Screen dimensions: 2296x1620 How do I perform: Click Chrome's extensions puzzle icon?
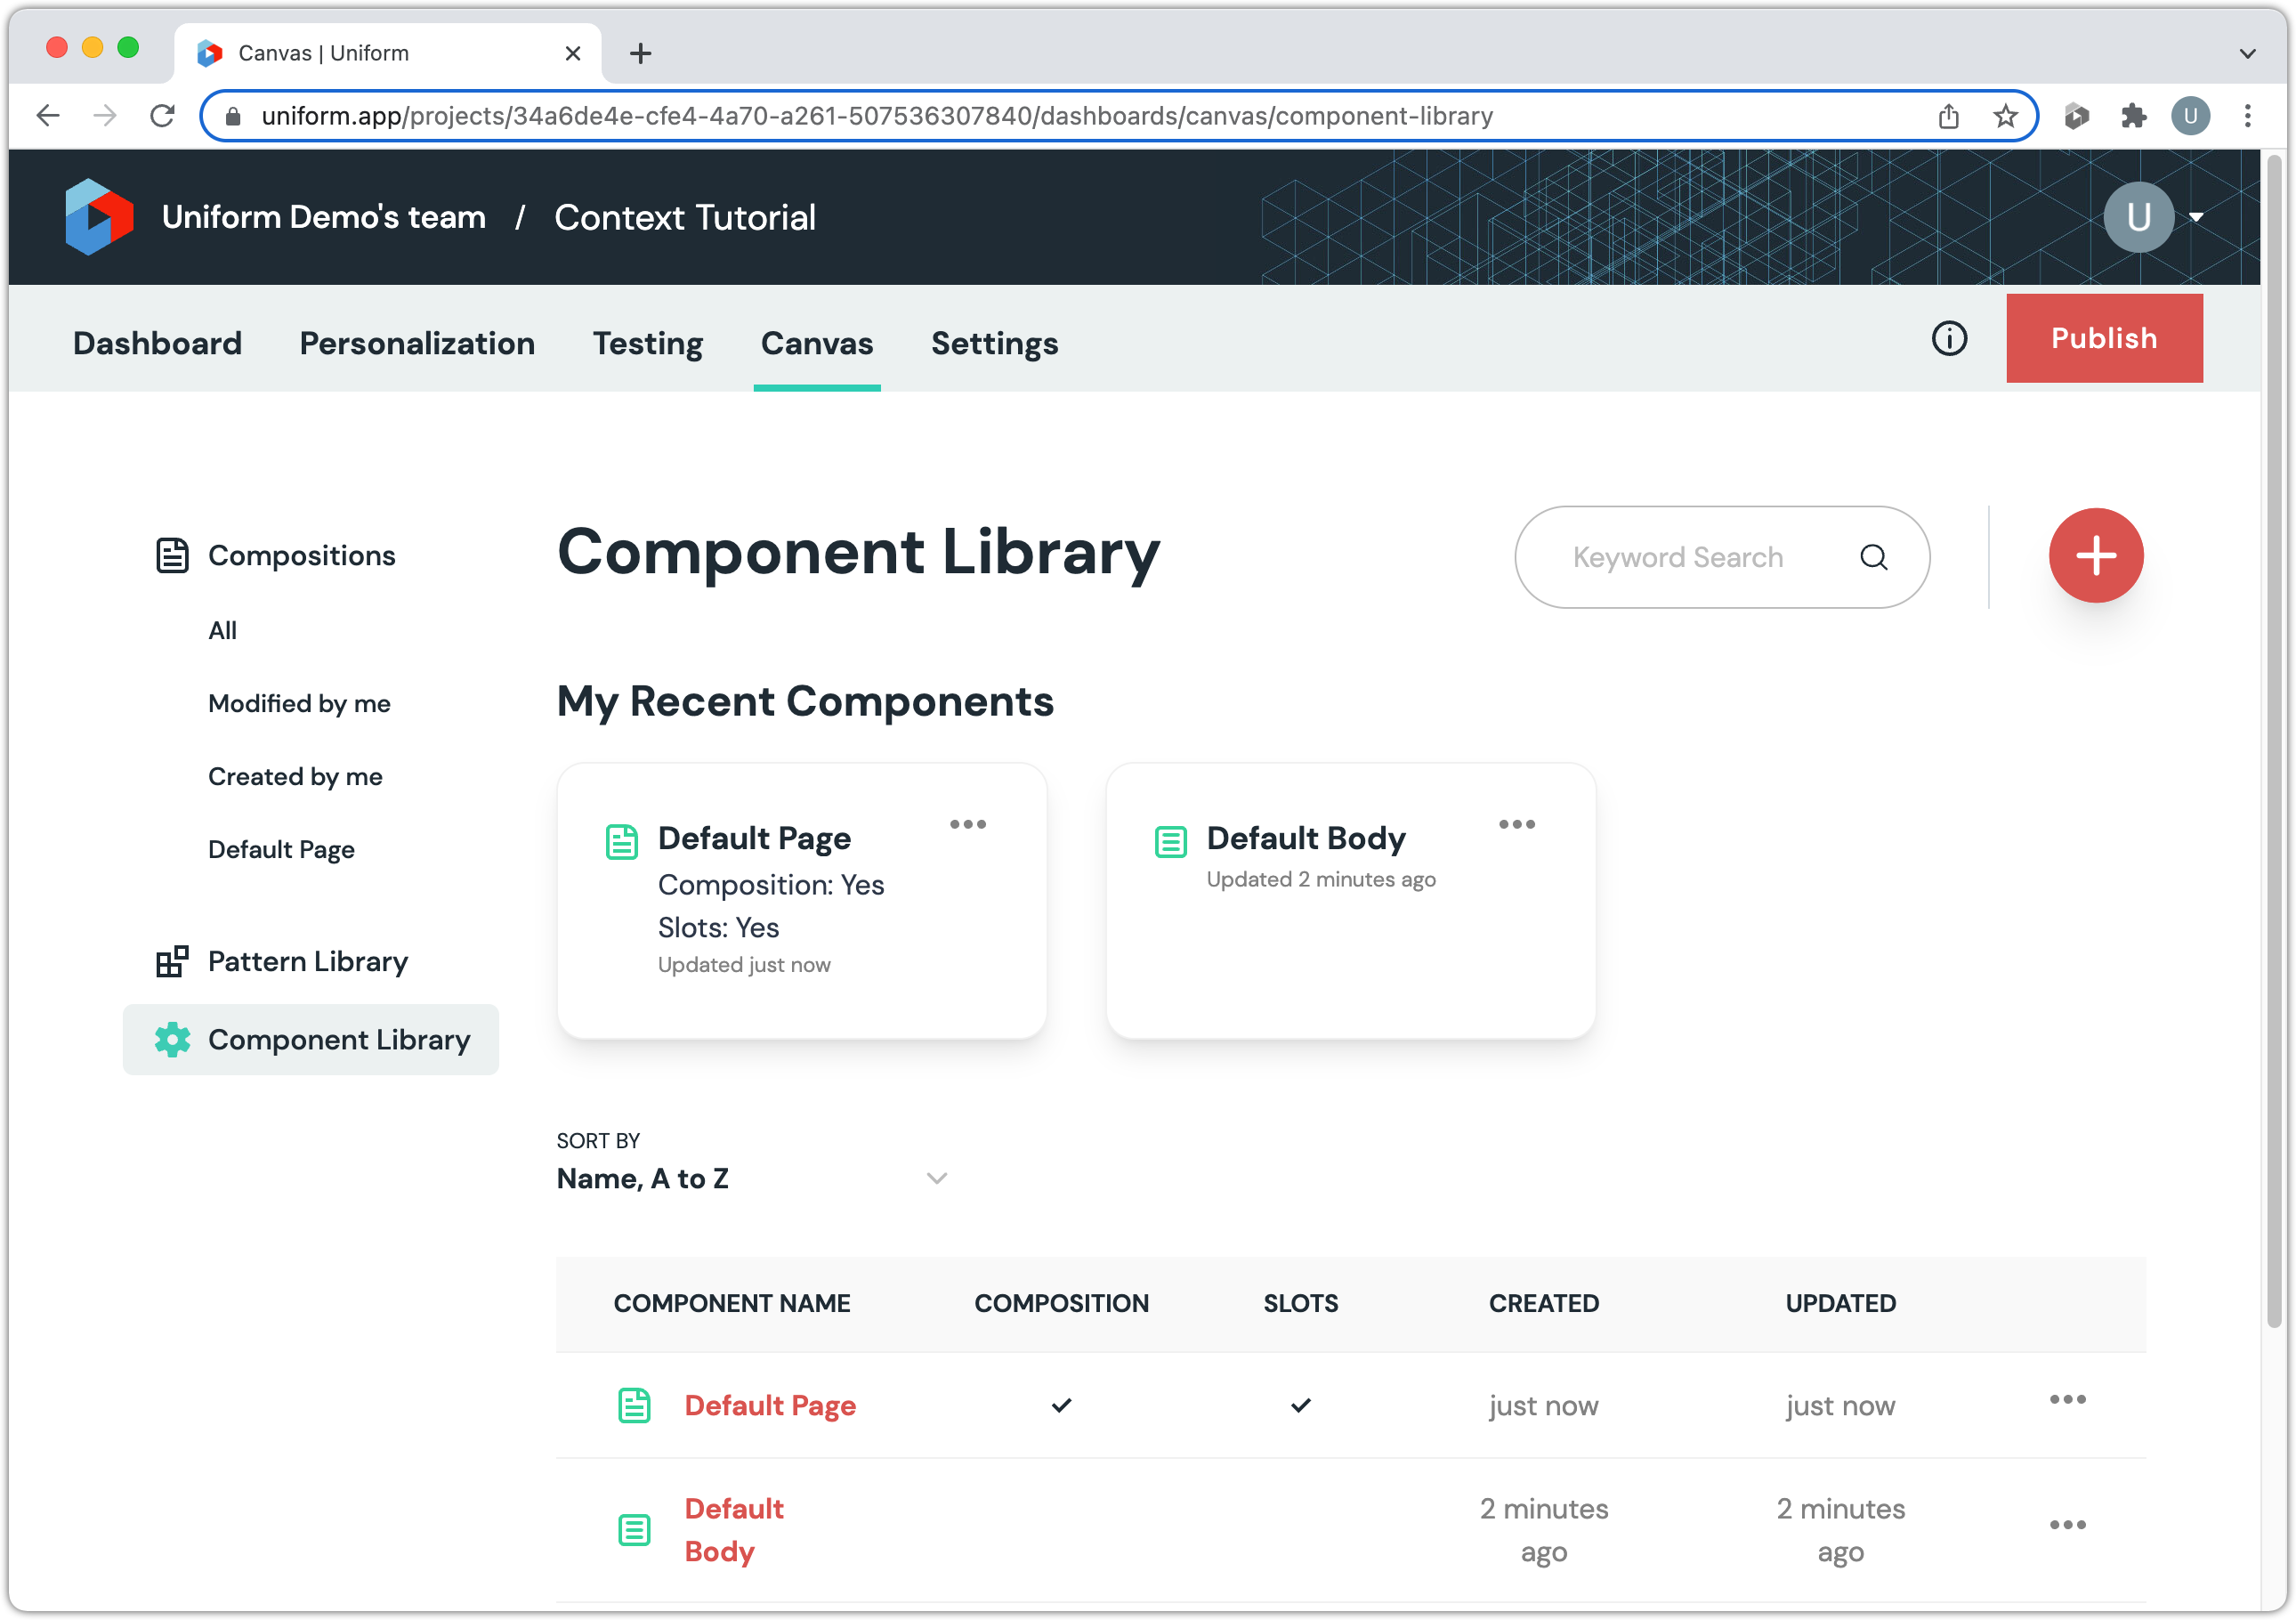point(2133,116)
